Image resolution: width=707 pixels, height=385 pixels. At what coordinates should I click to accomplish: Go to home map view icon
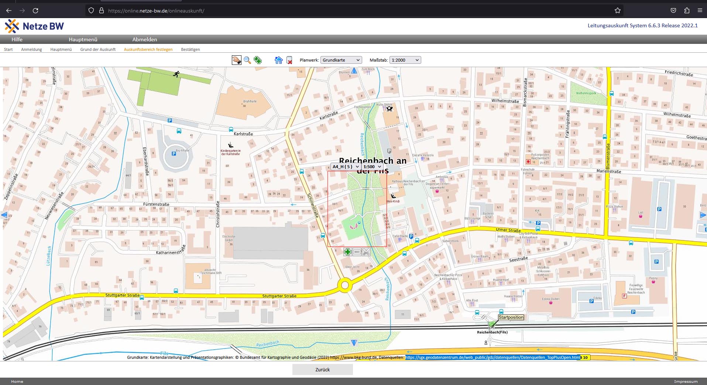coord(279,60)
